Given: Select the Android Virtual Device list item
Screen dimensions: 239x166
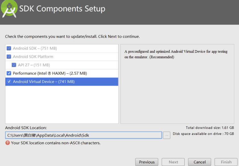Looking at the screenshot, I should click(44, 82).
